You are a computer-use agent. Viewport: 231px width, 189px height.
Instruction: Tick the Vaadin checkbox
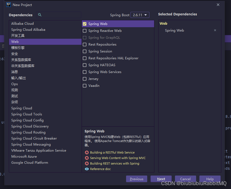click(85, 86)
